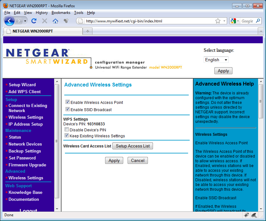Click the stop loading X icon
Image resolution: width=266 pixels, height=221 pixels.
(x=45, y=21)
